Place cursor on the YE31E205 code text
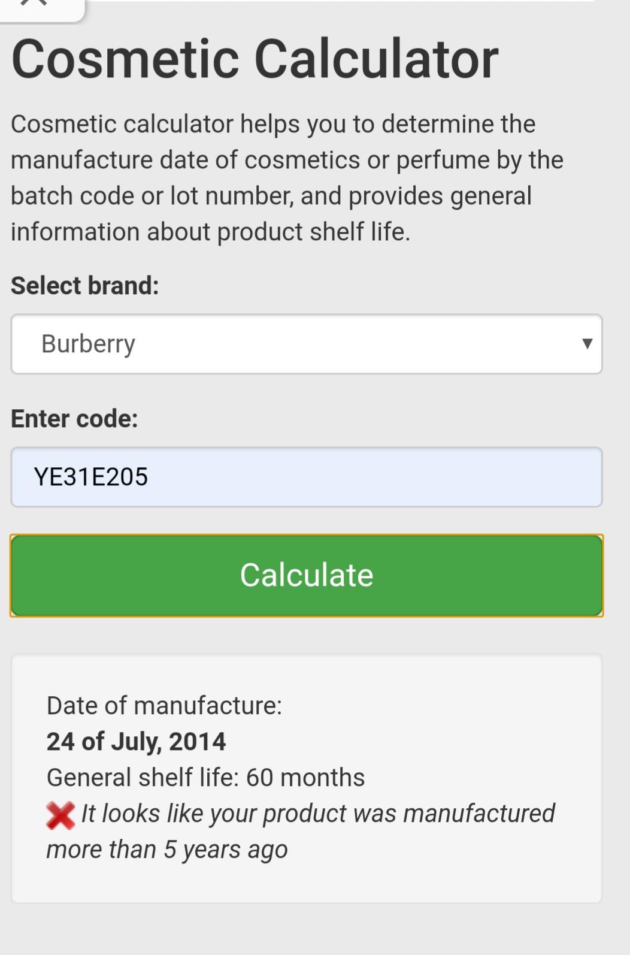This screenshot has width=630, height=955. tap(91, 477)
